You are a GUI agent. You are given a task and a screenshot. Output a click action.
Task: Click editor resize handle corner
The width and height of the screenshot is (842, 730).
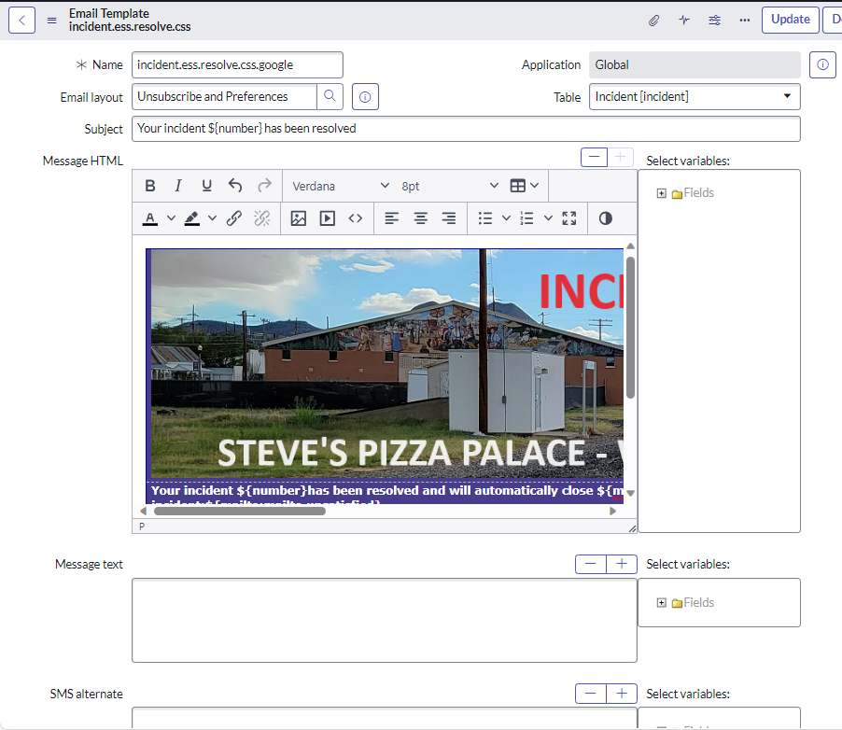633,529
